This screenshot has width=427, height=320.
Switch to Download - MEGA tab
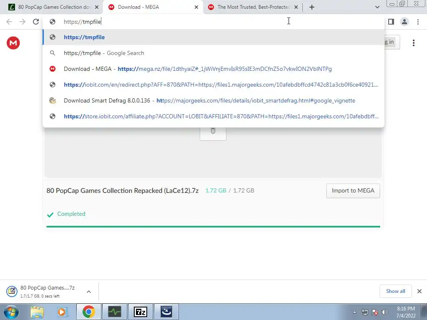coord(153,7)
